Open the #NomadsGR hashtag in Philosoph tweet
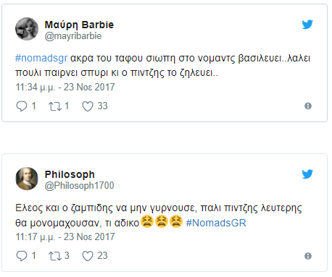The height and width of the screenshot is (277, 332). point(216,223)
